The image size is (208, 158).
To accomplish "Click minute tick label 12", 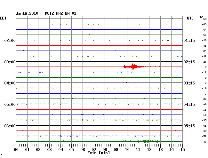I will pyautogui.click(x=149, y=150).
